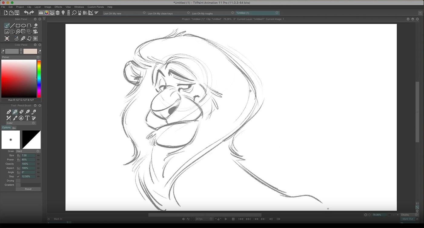Open the Grain dropdown set to Hard
Image resolution: width=424 pixels, height=228 pixels.
coord(28,151)
